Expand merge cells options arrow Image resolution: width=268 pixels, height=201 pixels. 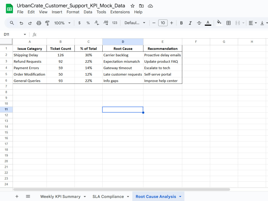tap(243, 23)
